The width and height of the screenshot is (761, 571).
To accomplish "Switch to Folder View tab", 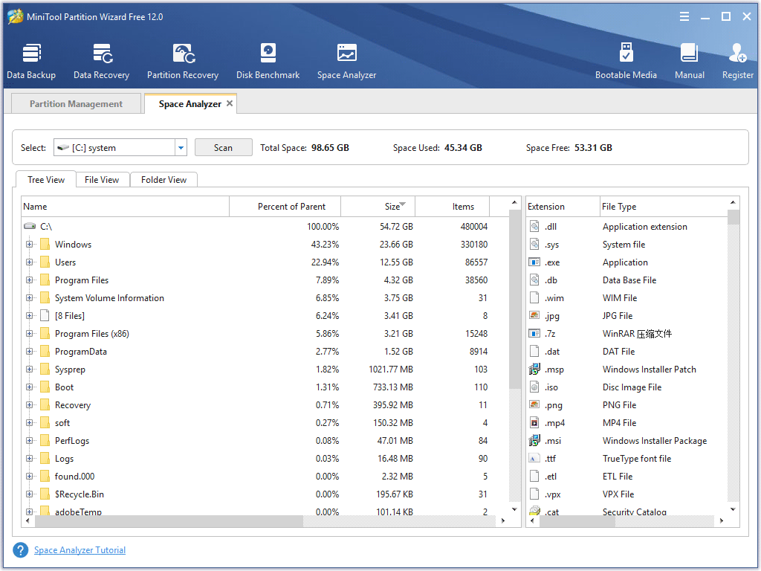I will pyautogui.click(x=164, y=180).
